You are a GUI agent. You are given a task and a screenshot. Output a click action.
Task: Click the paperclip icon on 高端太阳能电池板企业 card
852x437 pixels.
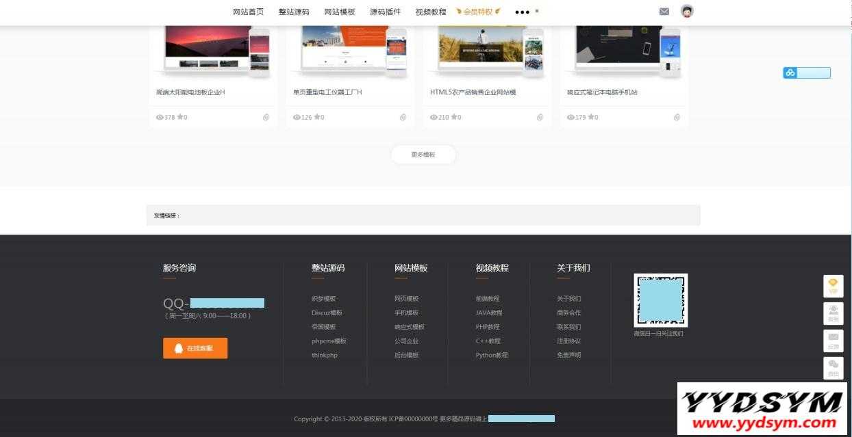tap(266, 118)
